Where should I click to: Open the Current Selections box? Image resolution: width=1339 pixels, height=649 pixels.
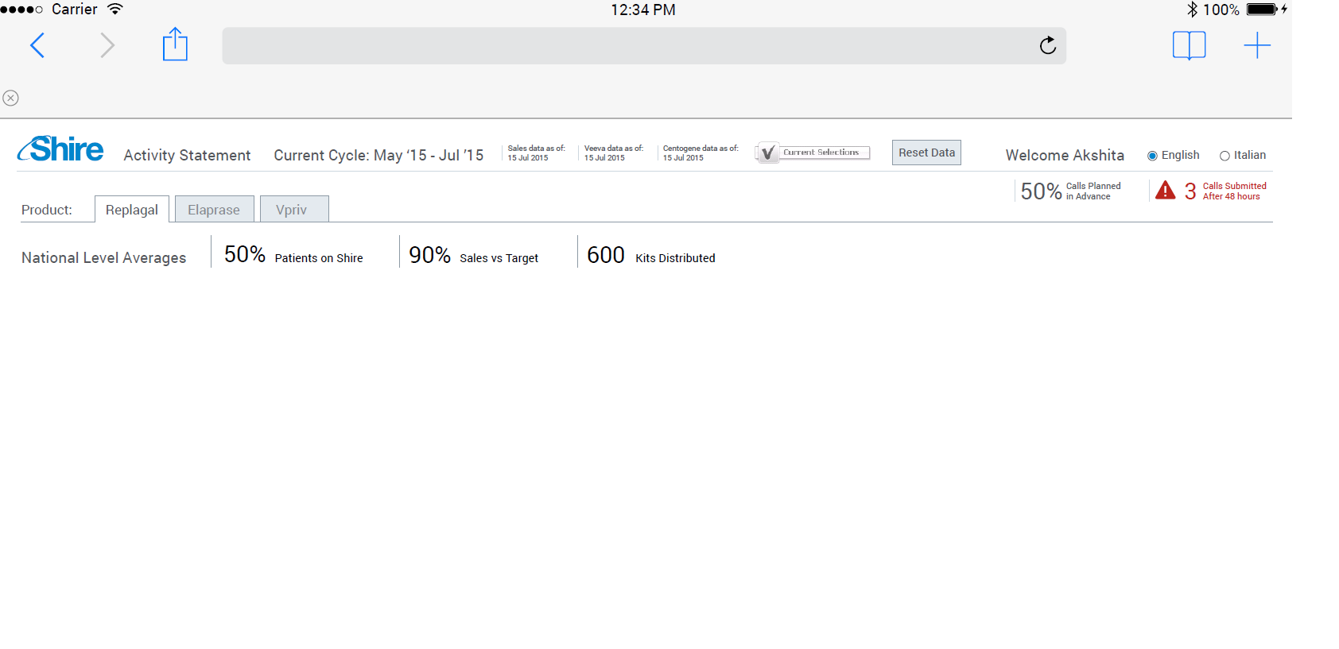coord(813,153)
